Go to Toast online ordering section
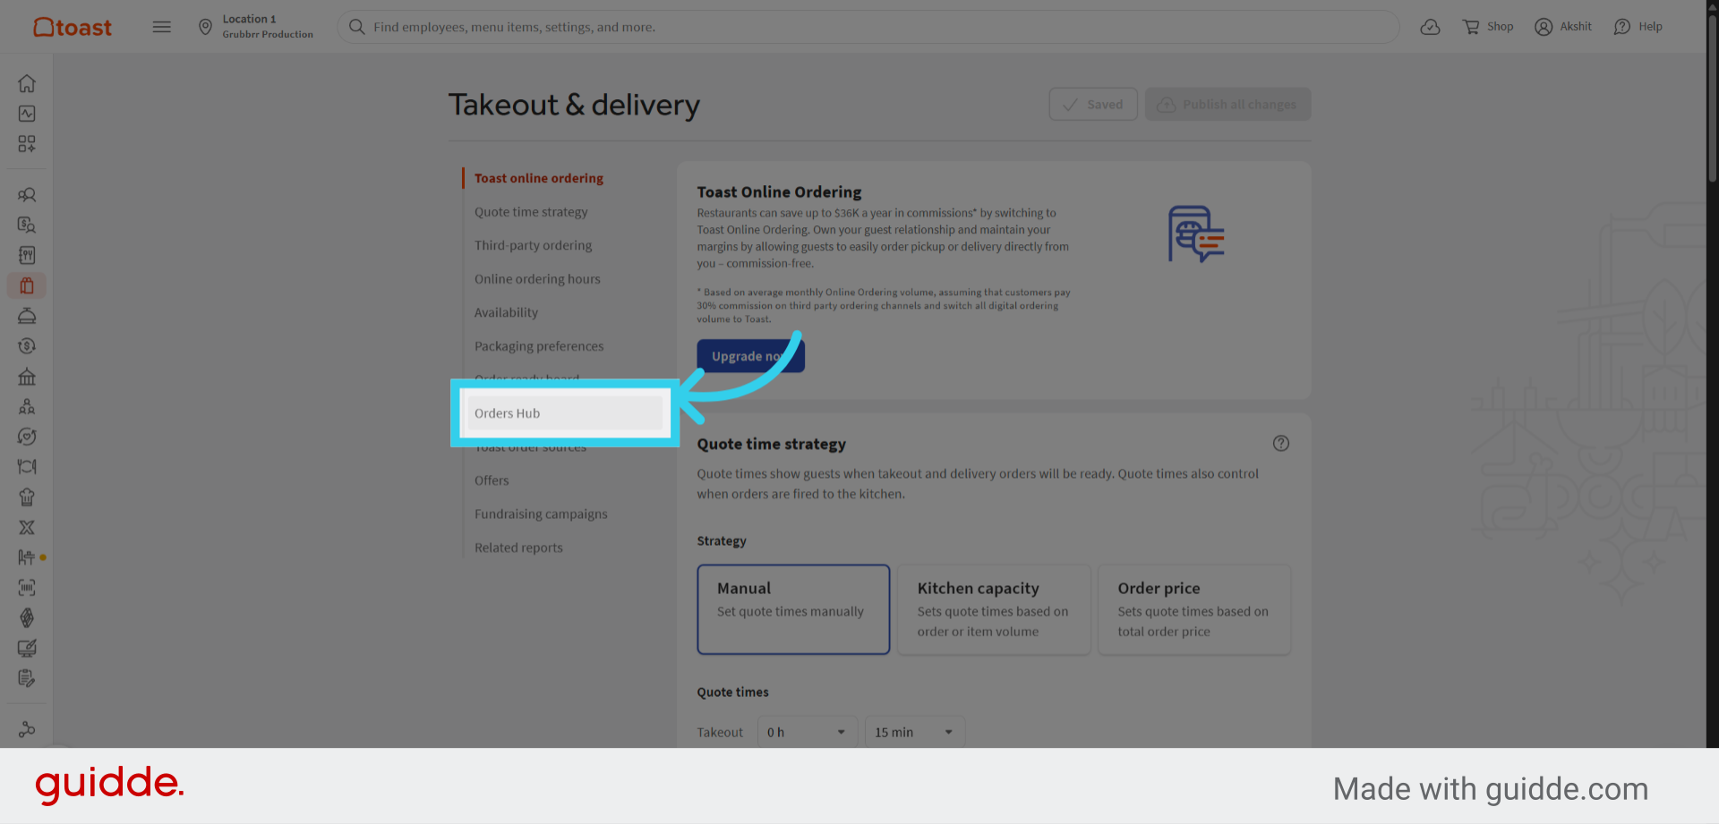The height and width of the screenshot is (824, 1719). coord(539,178)
